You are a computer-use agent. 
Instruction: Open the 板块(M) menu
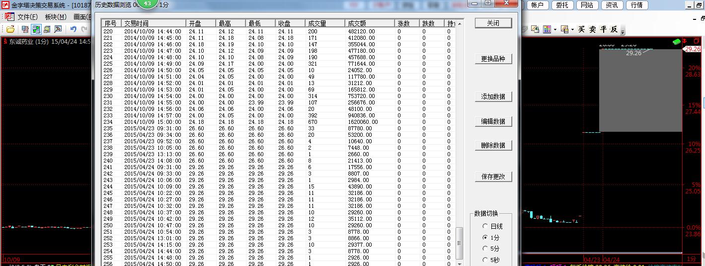tap(55, 17)
